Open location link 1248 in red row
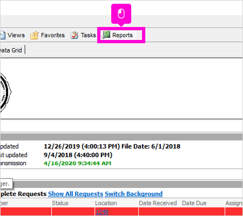 tap(102, 212)
